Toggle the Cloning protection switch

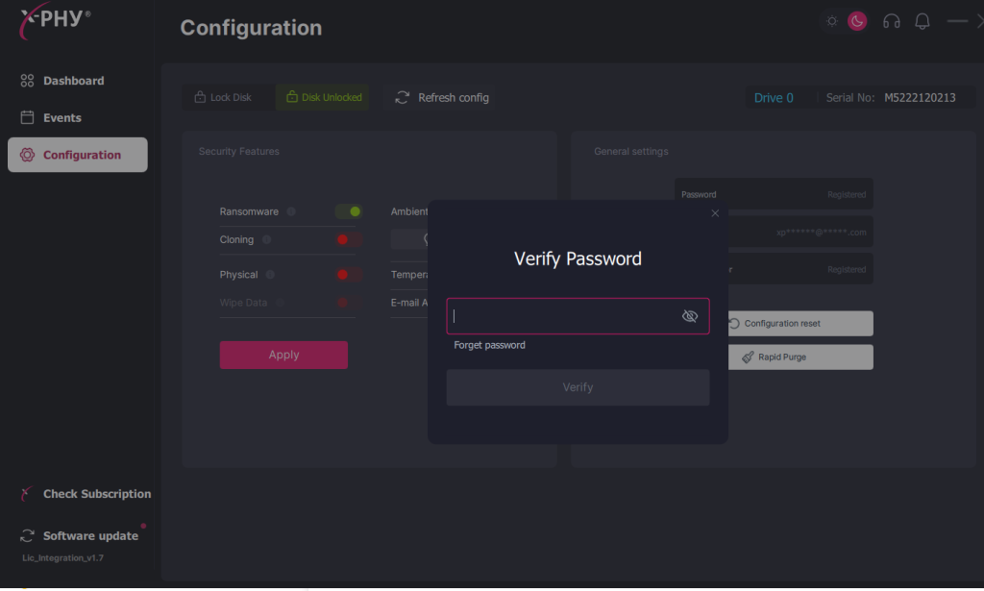pos(348,239)
